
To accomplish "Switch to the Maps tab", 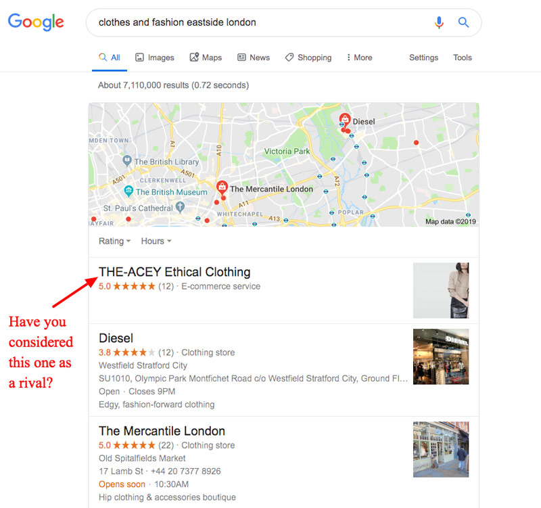I will (x=206, y=57).
